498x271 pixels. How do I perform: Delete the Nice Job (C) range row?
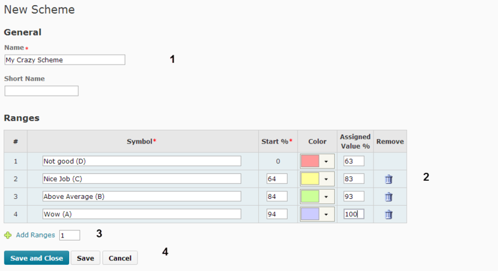coord(388,179)
